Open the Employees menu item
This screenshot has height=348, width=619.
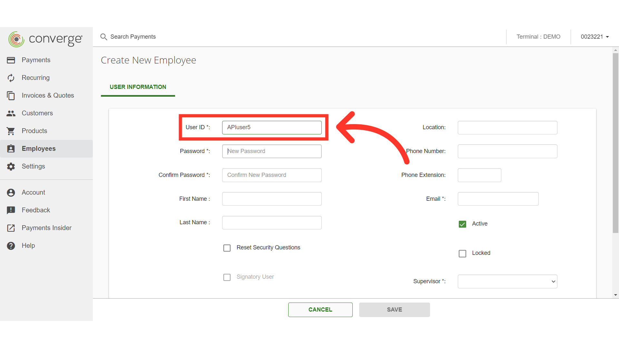[39, 149]
